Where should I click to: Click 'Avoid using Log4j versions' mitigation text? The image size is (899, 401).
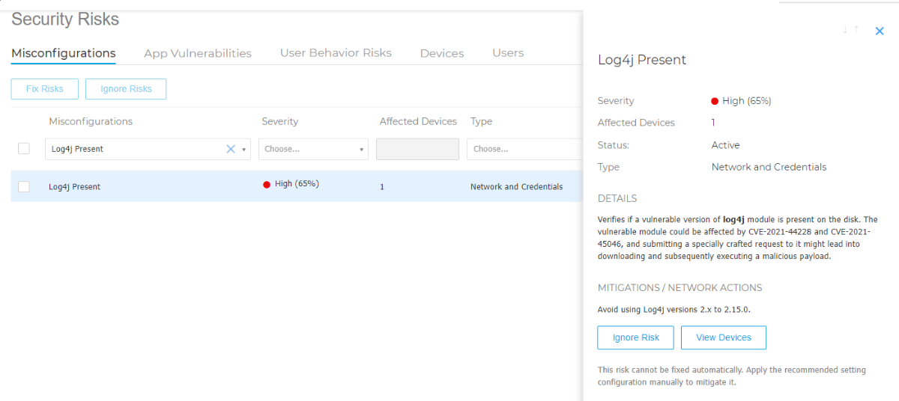pyautogui.click(x=674, y=309)
